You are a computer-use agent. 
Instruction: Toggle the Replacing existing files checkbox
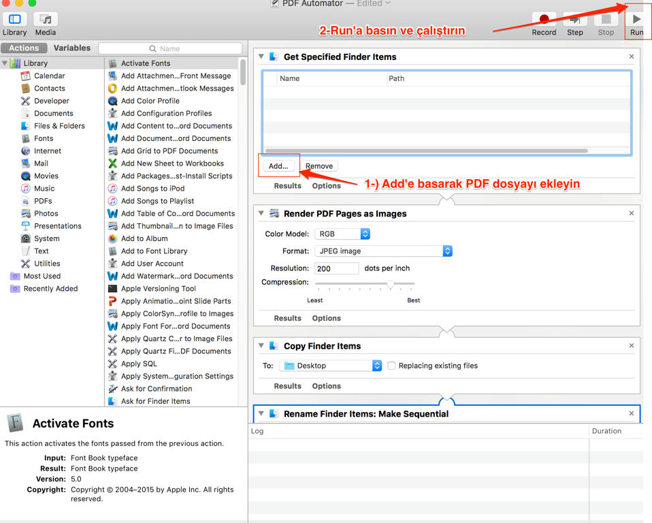pyautogui.click(x=391, y=366)
